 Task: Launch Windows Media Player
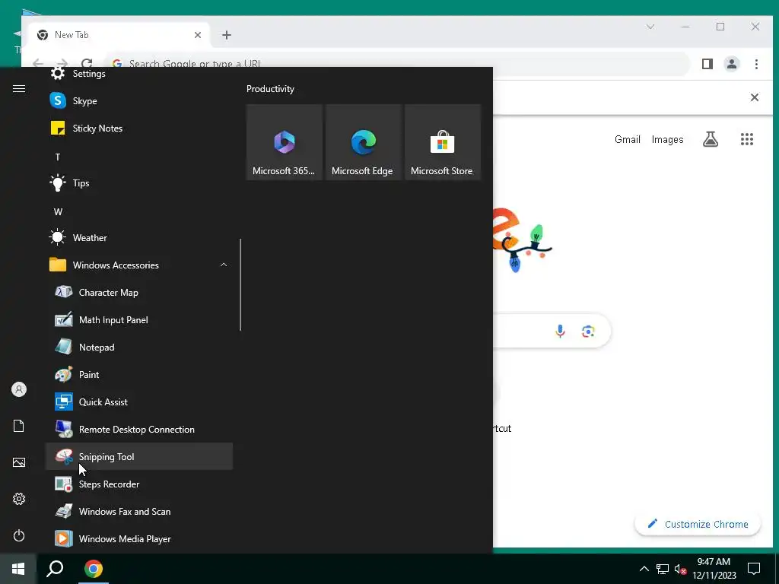click(139, 539)
